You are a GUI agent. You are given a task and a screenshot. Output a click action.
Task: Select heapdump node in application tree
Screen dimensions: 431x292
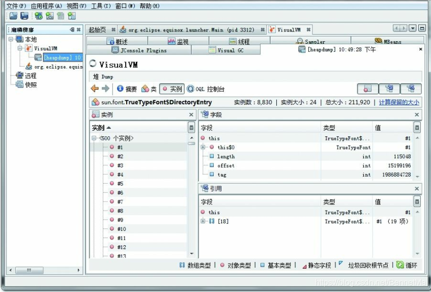click(x=59, y=57)
